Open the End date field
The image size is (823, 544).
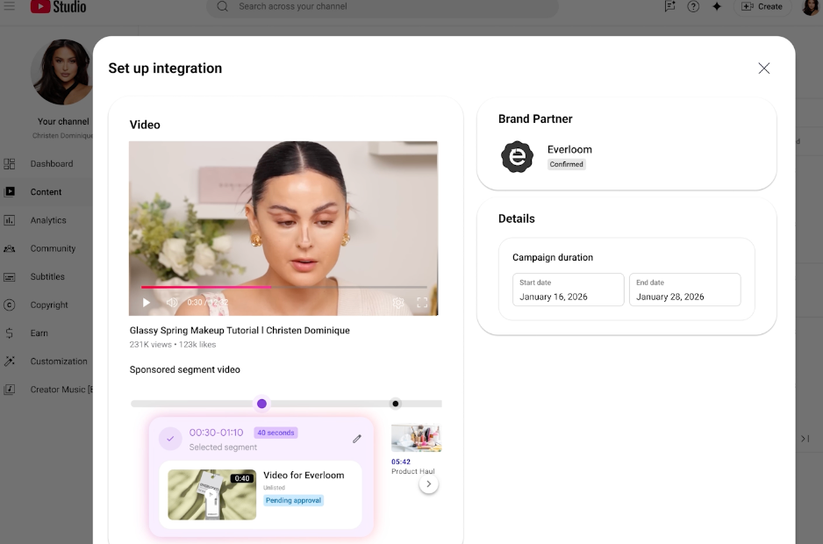click(x=684, y=290)
